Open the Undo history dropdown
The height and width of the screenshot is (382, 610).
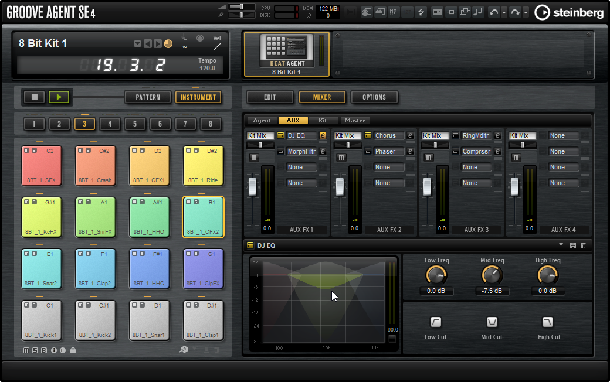click(x=504, y=12)
